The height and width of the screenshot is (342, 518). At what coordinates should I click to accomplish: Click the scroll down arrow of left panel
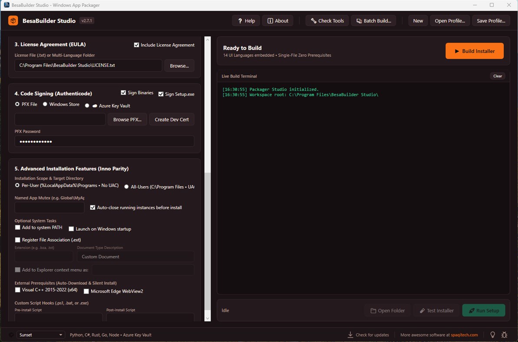pos(208,318)
